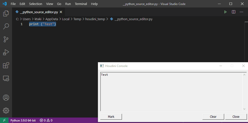
Task: Open the Help menu
Action: pyautogui.click(x=94, y=4)
